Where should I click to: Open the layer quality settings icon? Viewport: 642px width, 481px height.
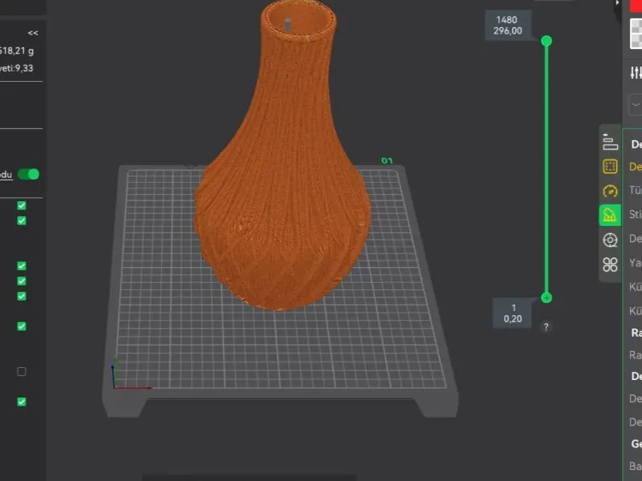click(610, 142)
